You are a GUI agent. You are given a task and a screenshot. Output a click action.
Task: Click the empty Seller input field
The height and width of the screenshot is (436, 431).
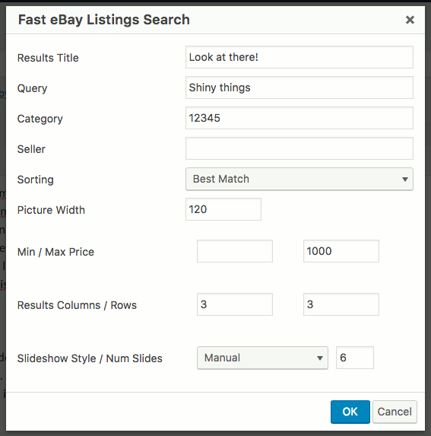pyautogui.click(x=299, y=148)
